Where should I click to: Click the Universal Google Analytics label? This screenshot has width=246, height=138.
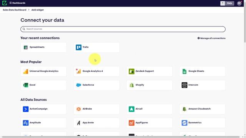click(x=44, y=71)
